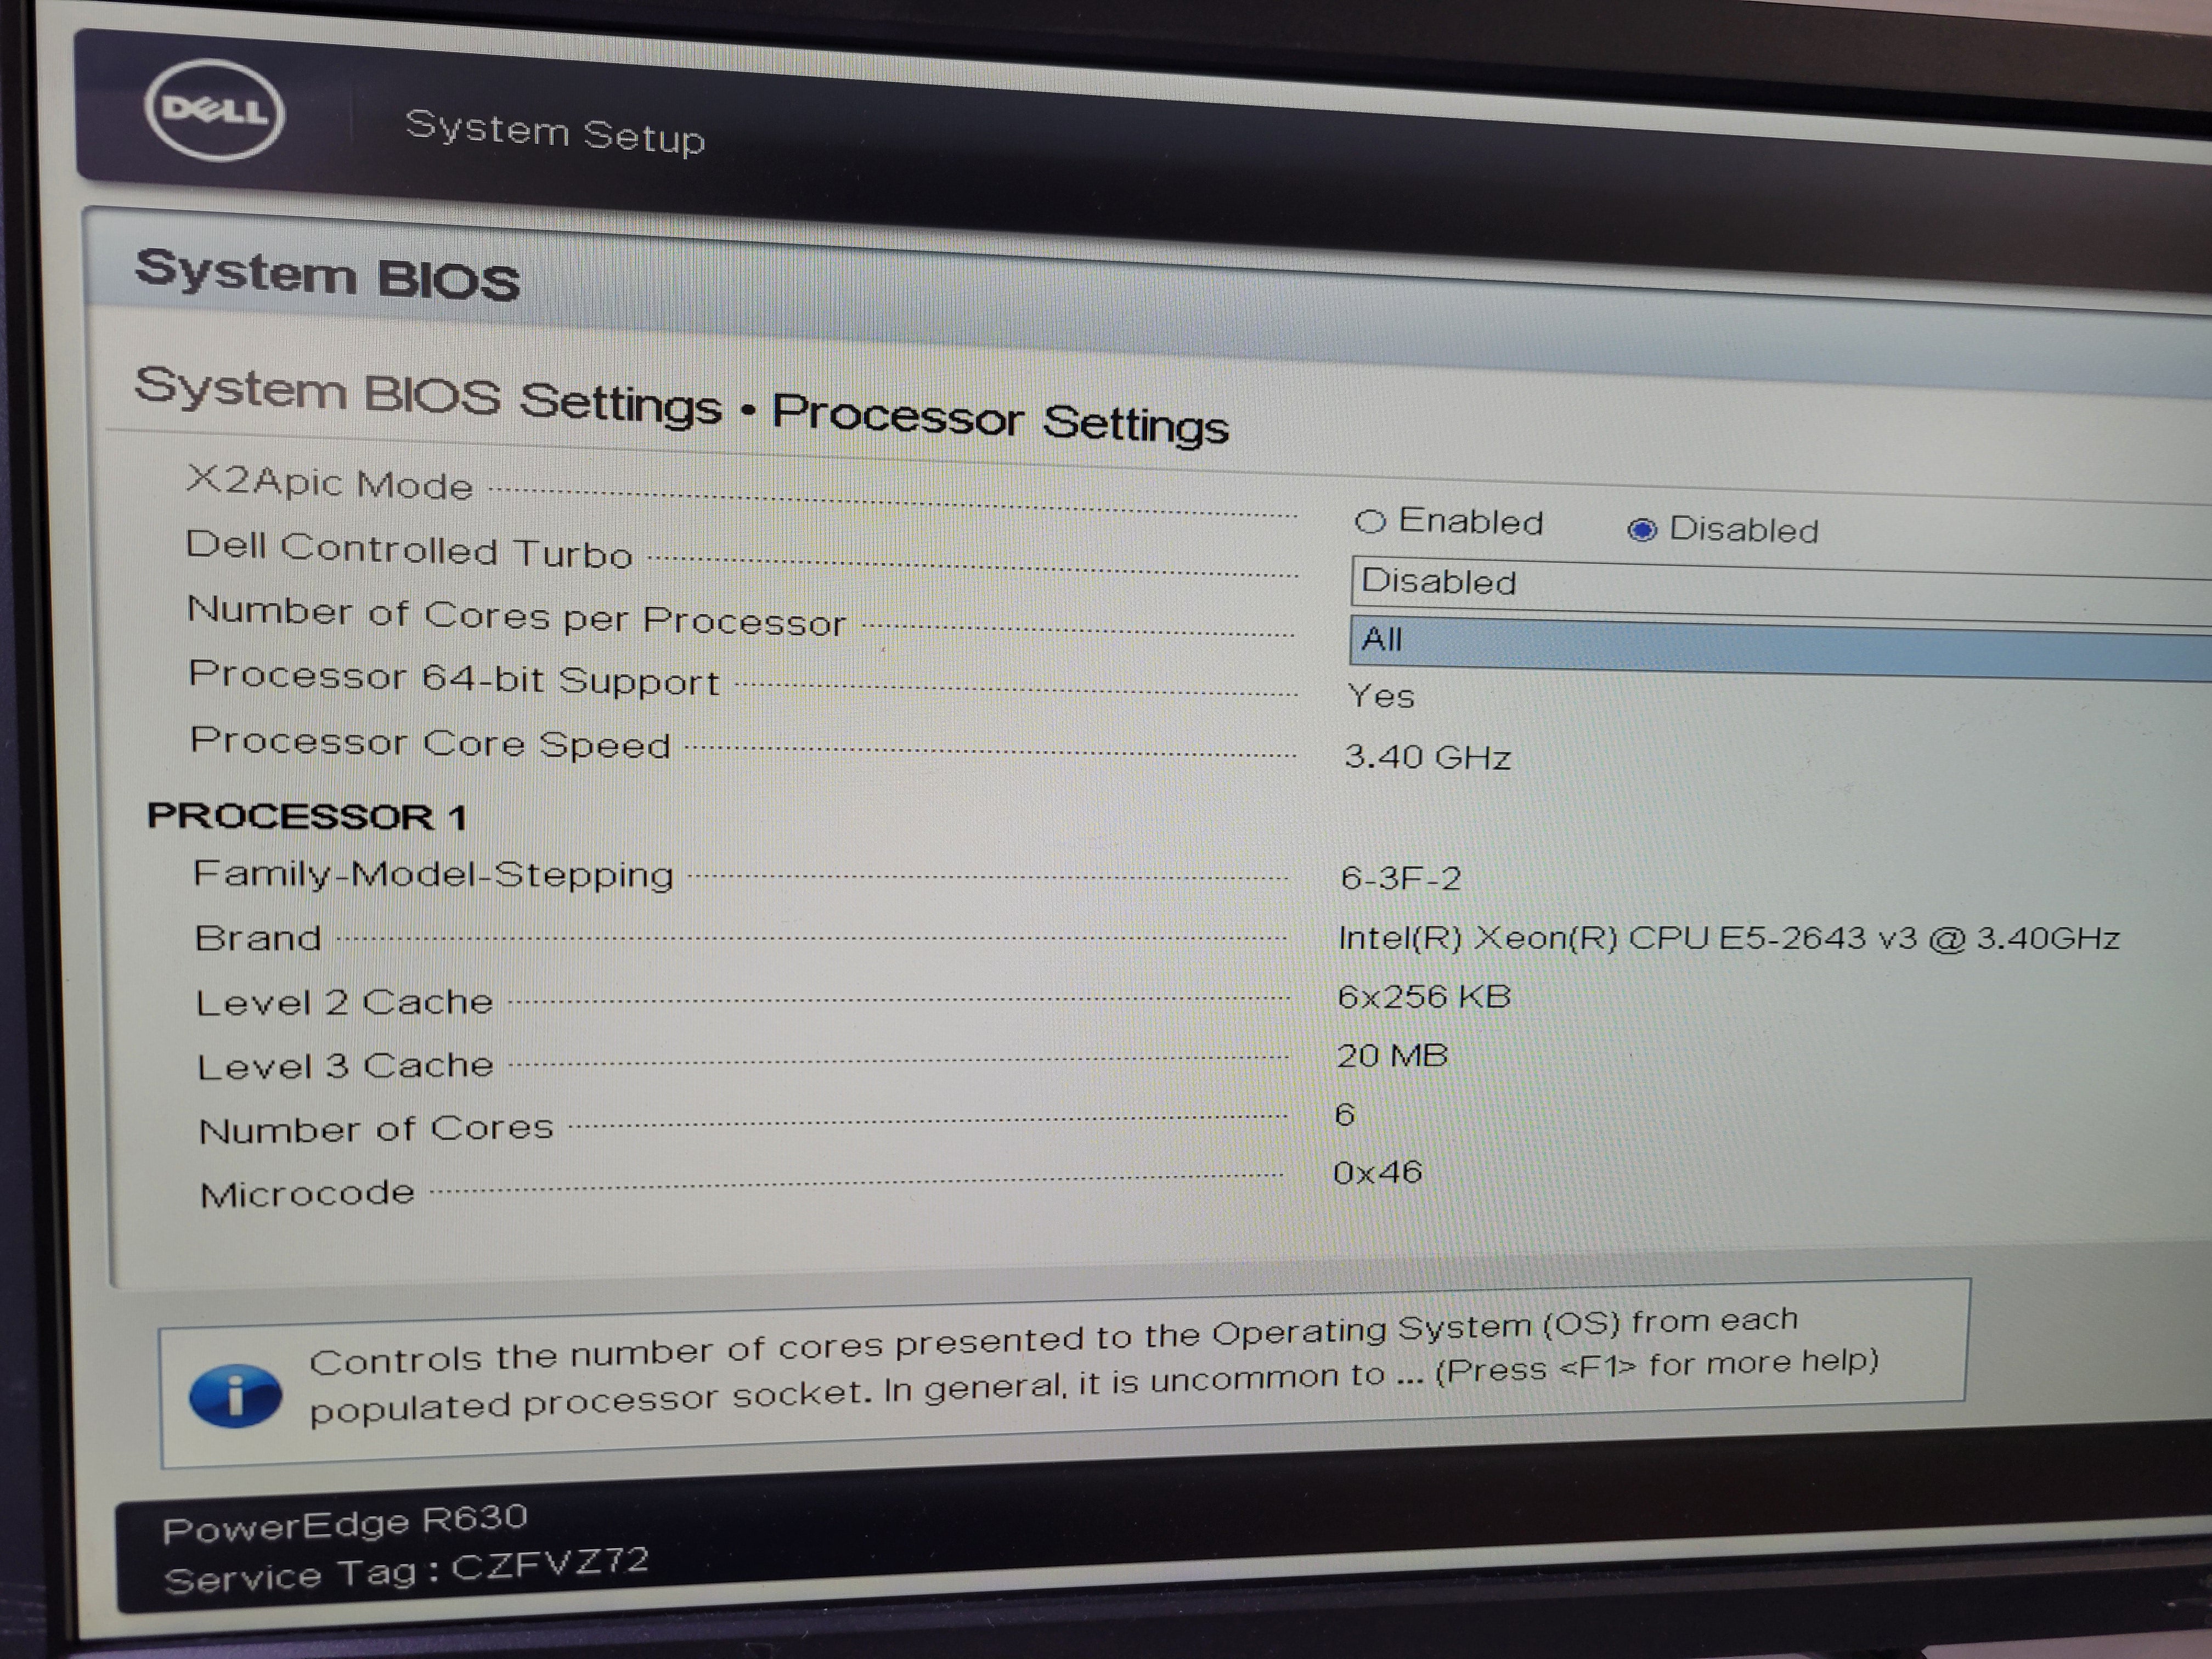Click the Service Tag CZFVZ72 text
Screen dimensions: 2212x1659
[407, 1570]
